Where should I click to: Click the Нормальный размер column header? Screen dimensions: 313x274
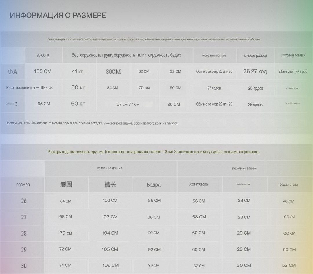pos(214,55)
